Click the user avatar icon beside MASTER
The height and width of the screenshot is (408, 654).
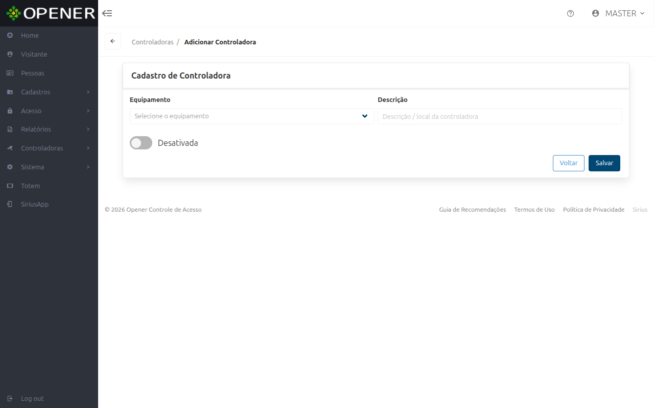(x=595, y=13)
